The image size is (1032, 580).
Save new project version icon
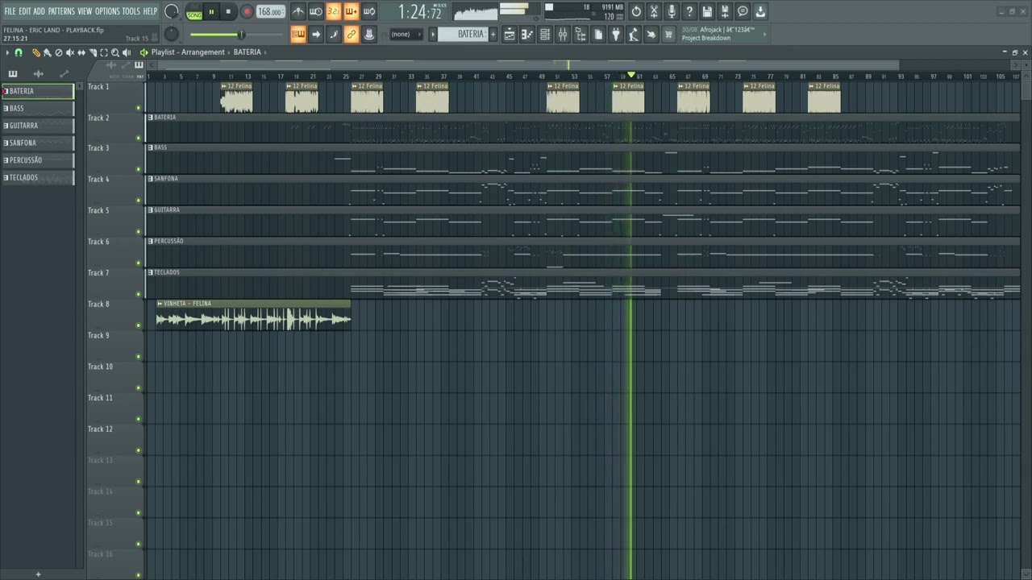click(724, 11)
